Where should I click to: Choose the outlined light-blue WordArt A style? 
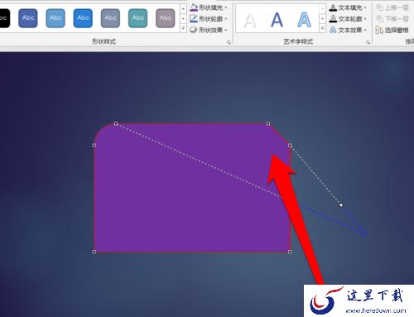(x=304, y=20)
